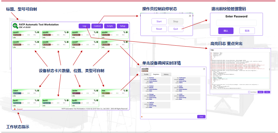The image size is (278, 133).
Task: Close the control dialog with the X
Action: 190,16
